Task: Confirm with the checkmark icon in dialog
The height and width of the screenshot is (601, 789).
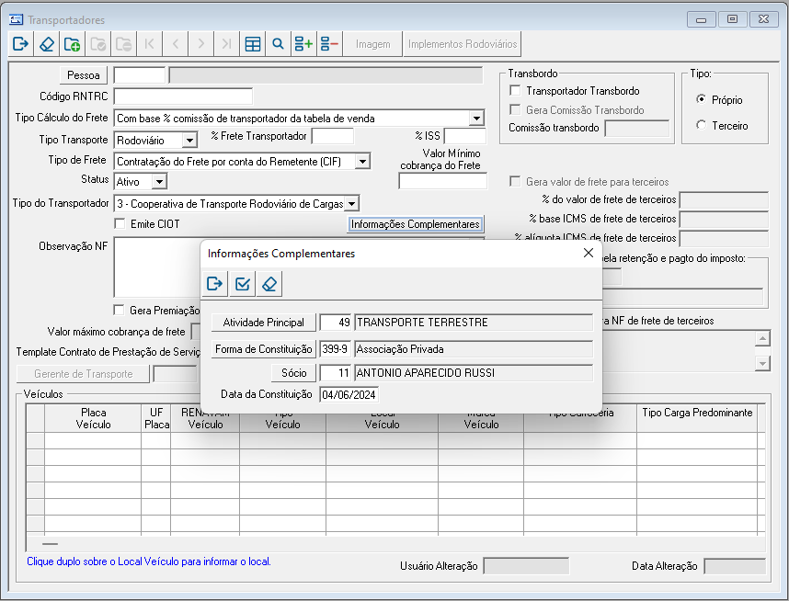Action: [243, 284]
